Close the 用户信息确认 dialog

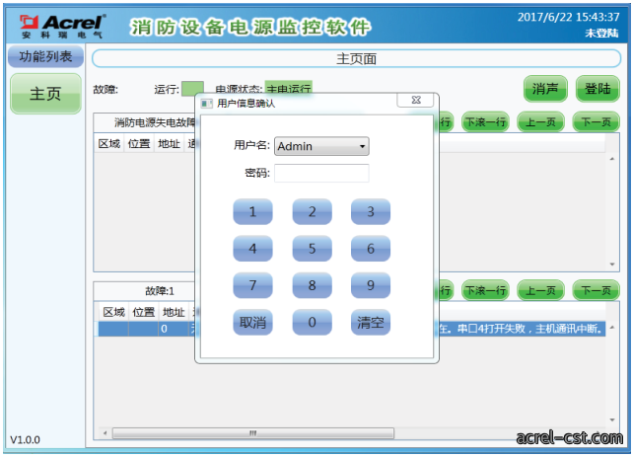pos(415,100)
